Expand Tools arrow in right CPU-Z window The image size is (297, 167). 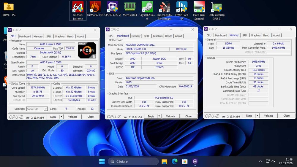click(257, 116)
